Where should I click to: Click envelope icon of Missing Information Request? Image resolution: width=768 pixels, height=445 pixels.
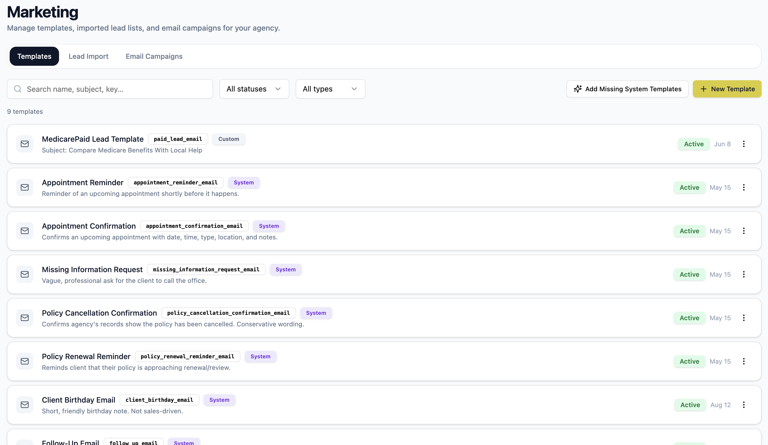[x=25, y=274]
